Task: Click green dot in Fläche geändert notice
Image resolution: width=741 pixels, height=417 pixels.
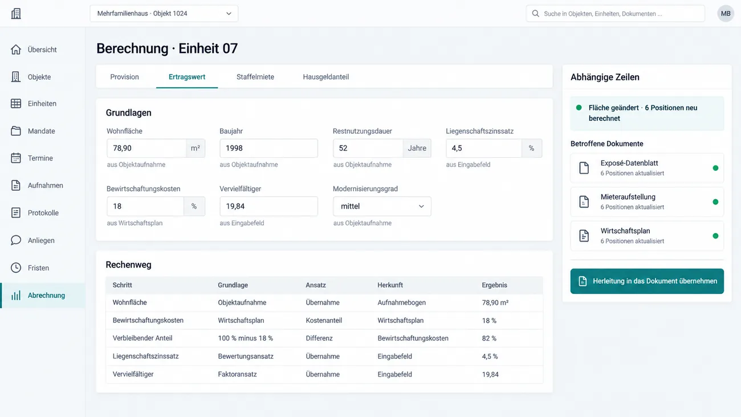Action: [x=579, y=108]
